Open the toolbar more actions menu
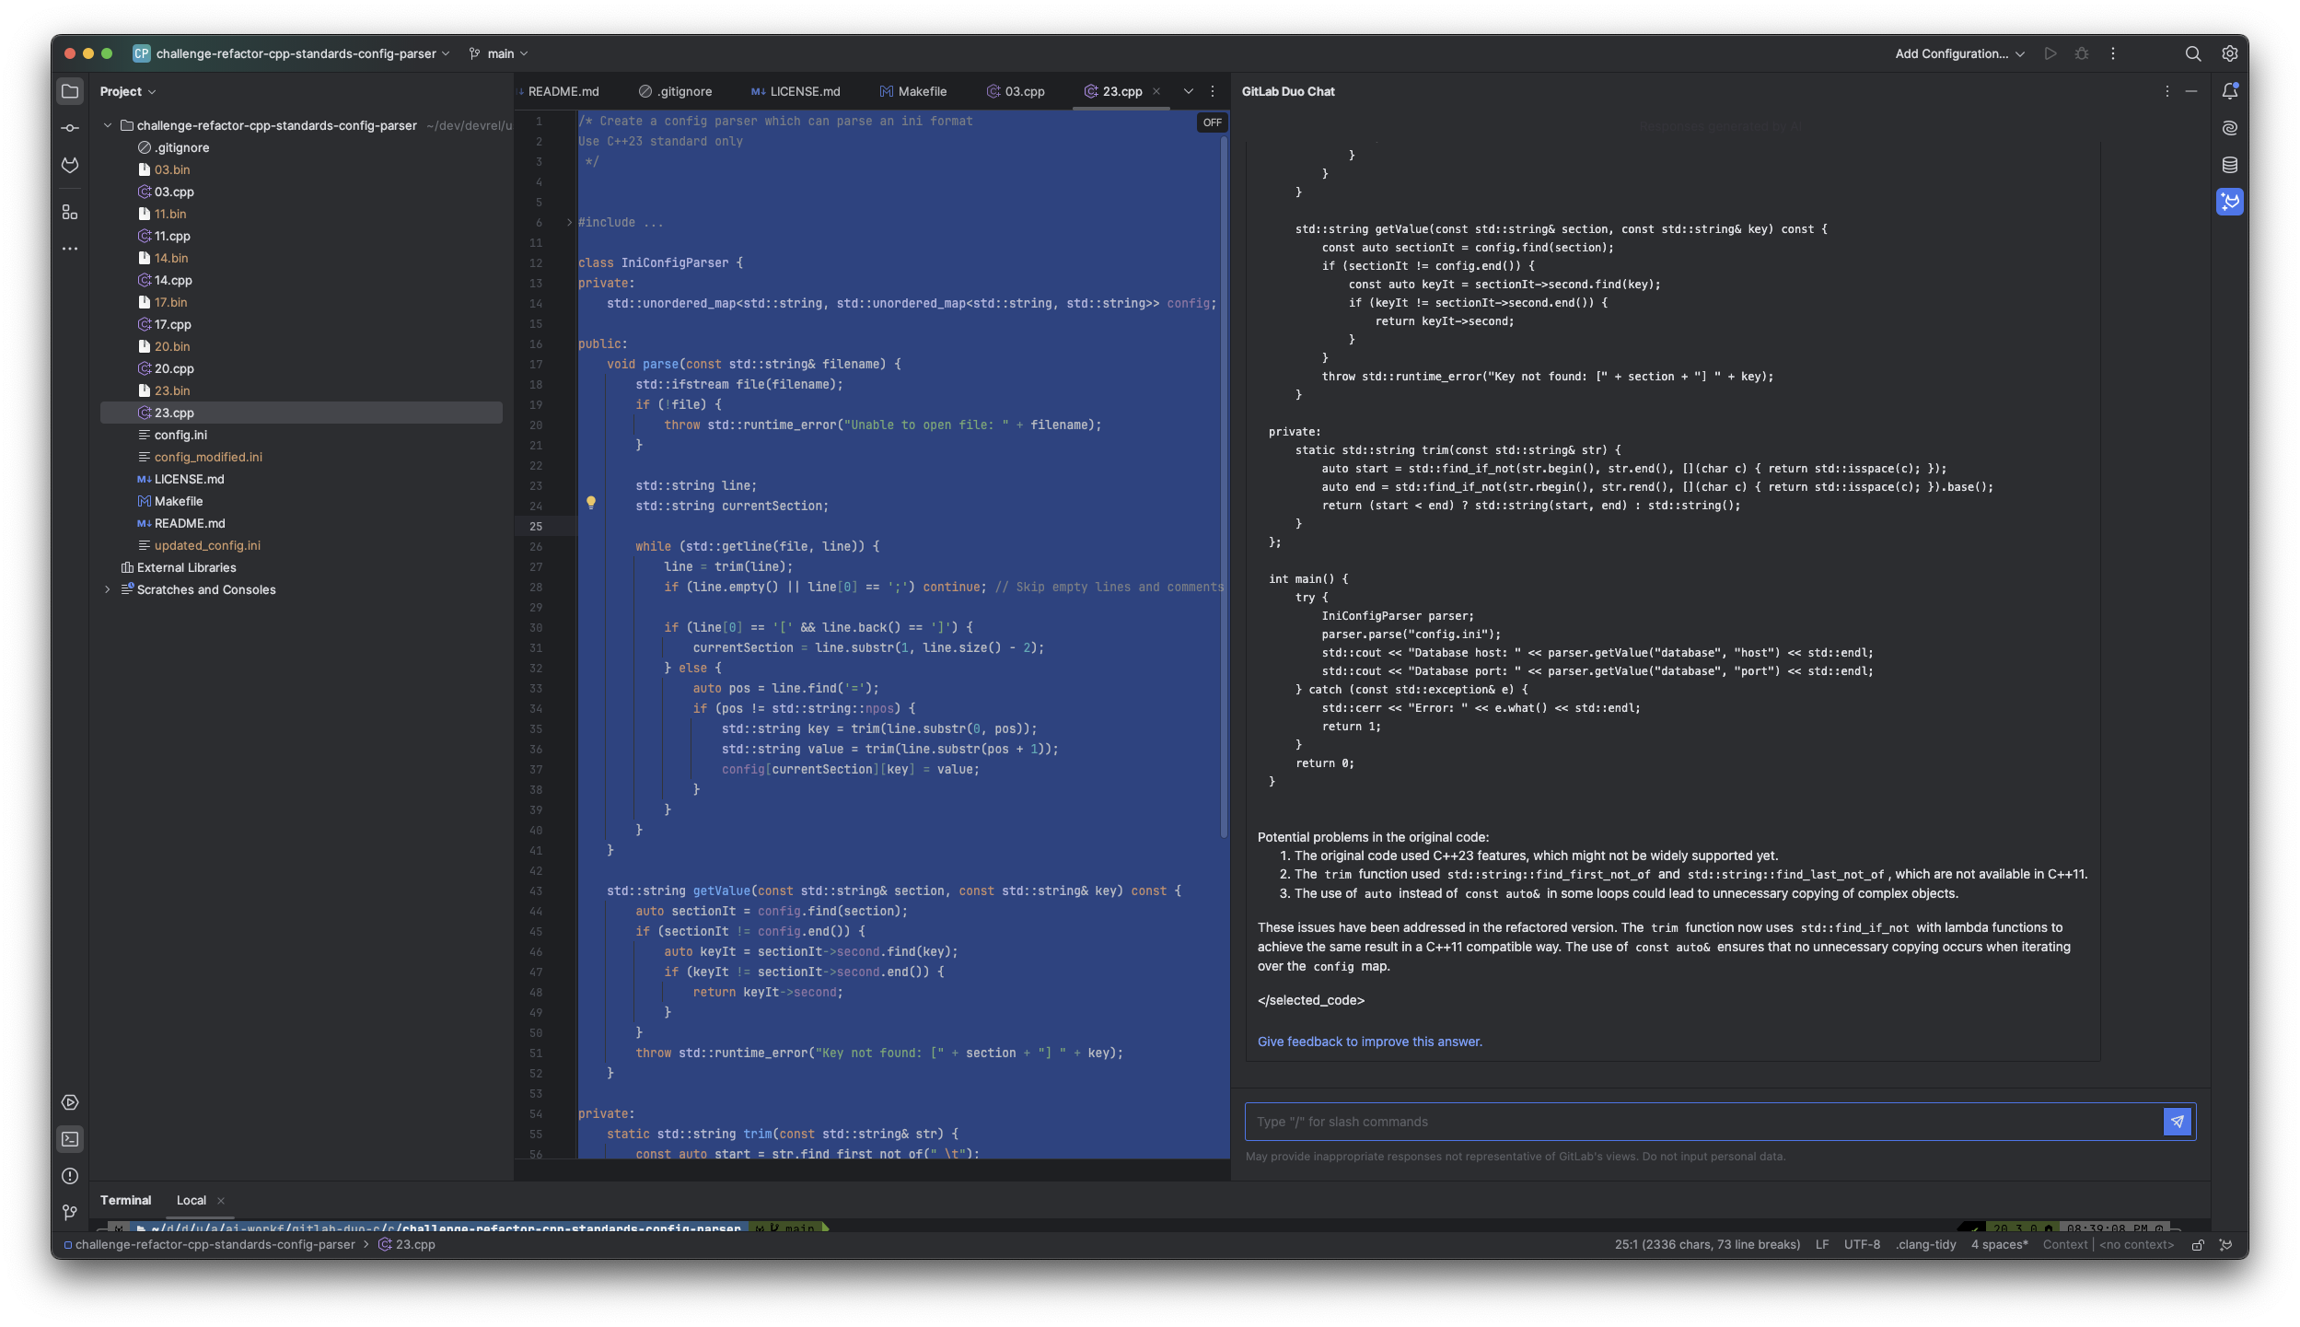 pyautogui.click(x=2113, y=53)
